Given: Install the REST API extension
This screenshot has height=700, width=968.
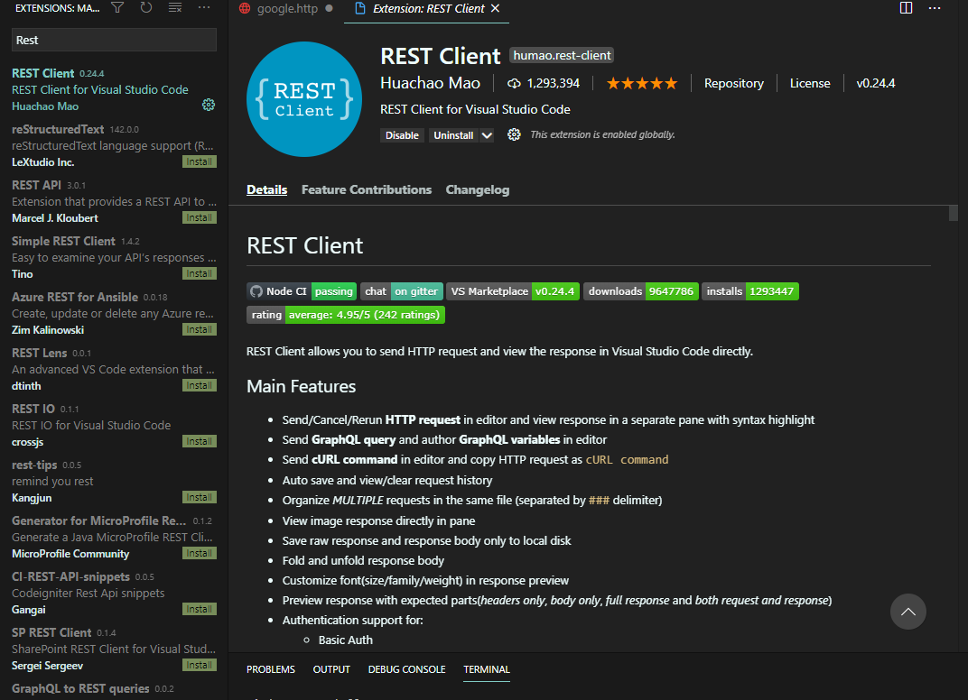Looking at the screenshot, I should 200,217.
